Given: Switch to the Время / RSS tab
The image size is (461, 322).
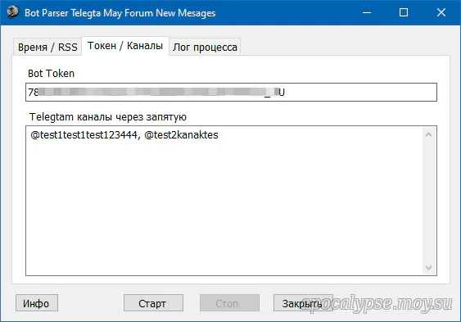Looking at the screenshot, I should [47, 47].
